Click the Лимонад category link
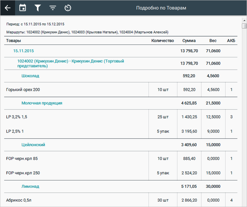The image size is (247, 207). pyautogui.click(x=30, y=186)
